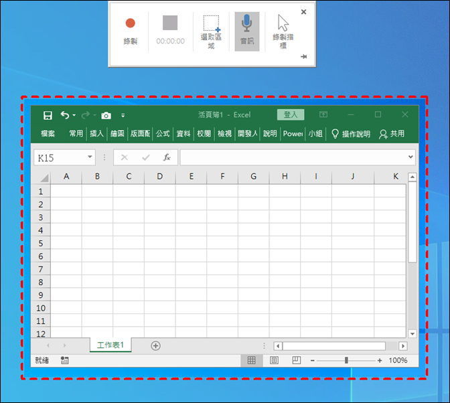Click the next sheet navigation arrow
Screen dimensions: 450x403
64,345
